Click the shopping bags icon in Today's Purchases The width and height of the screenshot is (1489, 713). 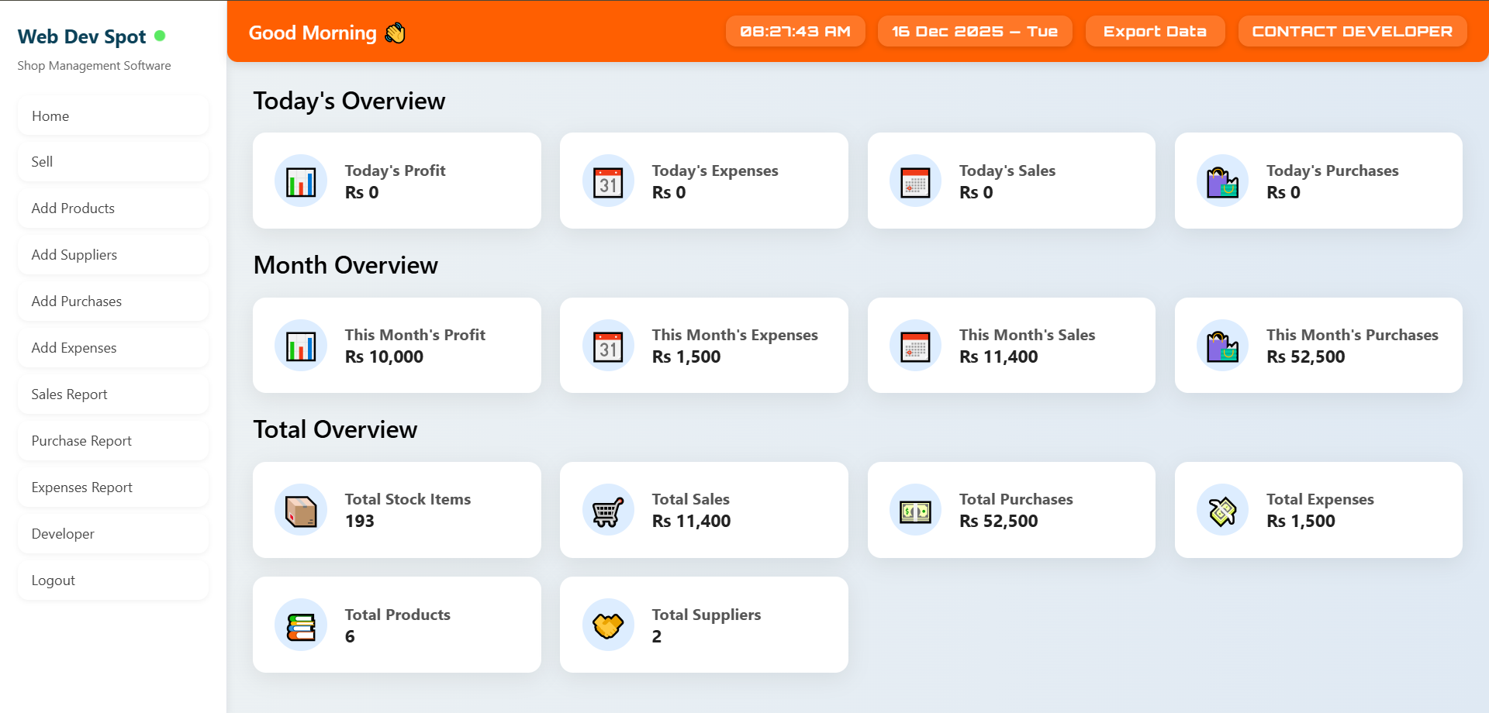click(x=1222, y=181)
